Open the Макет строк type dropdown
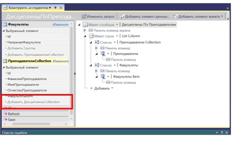 pos(117,36)
